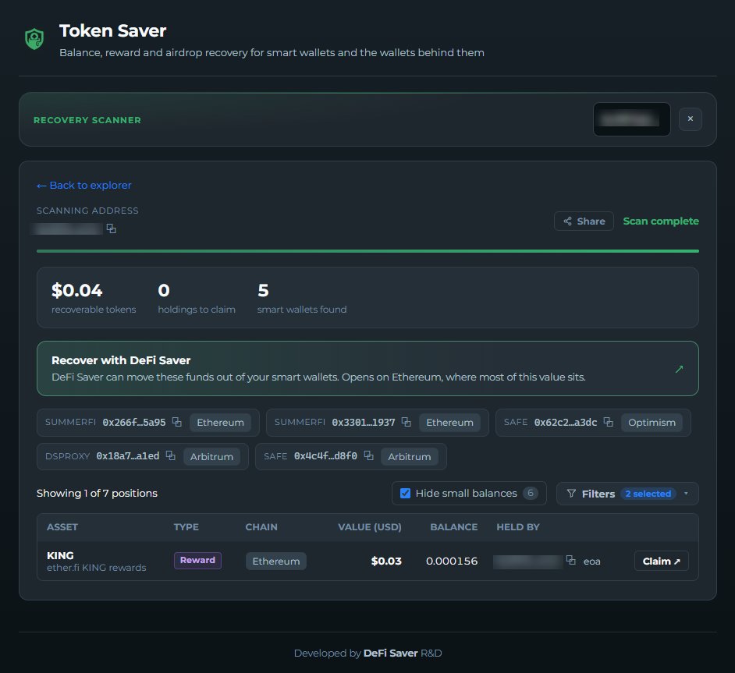Click the 2 selected filter badge
This screenshot has height=673, width=735.
pyautogui.click(x=648, y=494)
